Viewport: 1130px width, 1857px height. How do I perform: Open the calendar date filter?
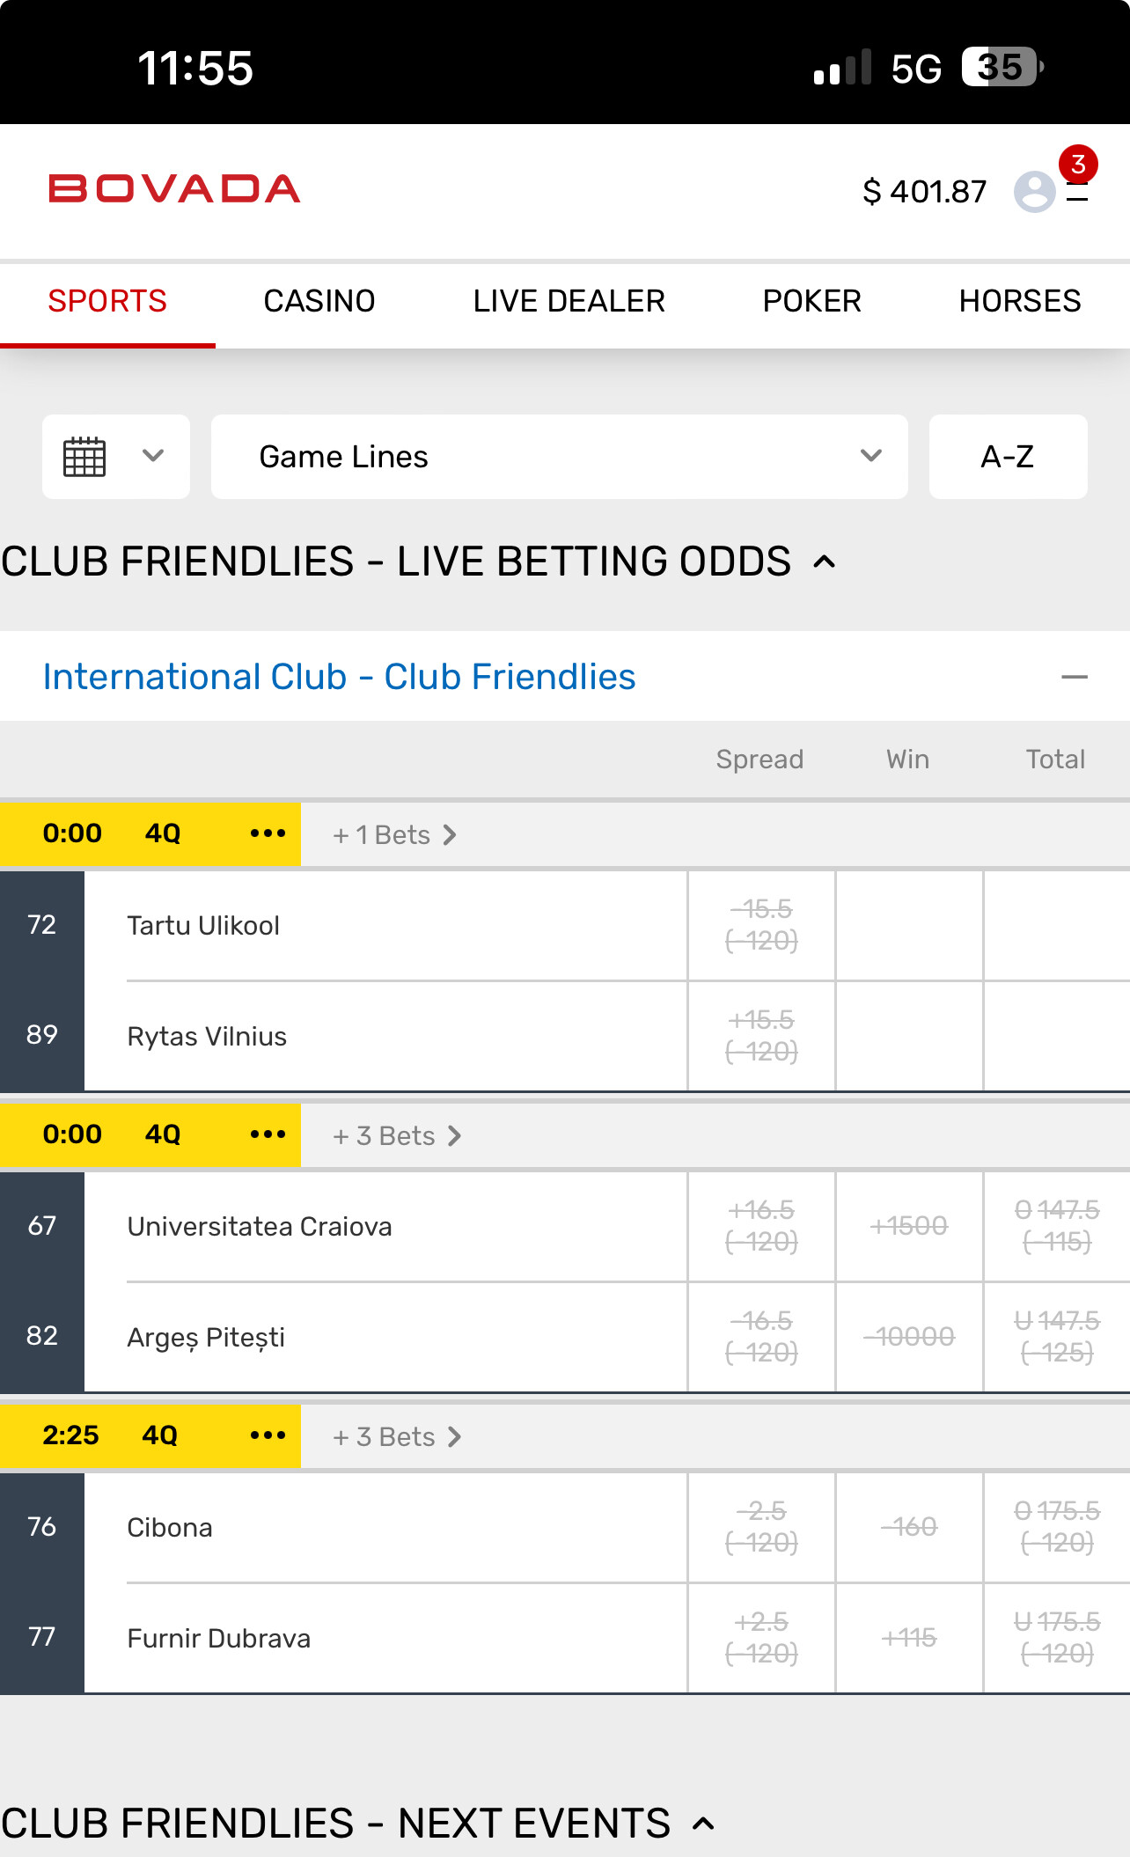pos(115,457)
